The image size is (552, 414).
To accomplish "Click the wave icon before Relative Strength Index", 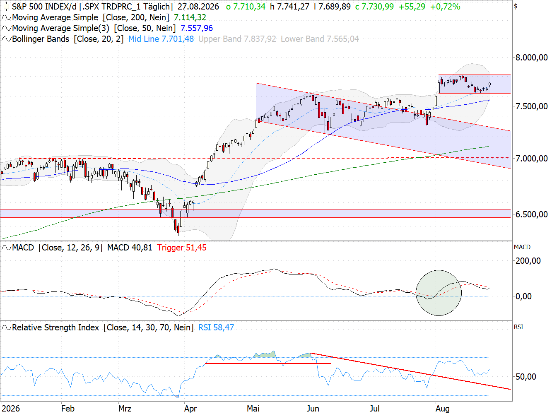I will [6, 327].
